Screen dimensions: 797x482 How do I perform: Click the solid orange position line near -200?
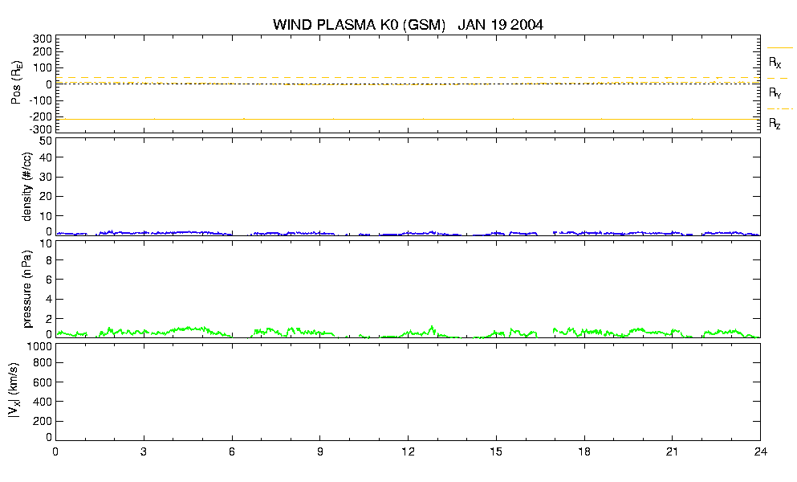point(407,119)
